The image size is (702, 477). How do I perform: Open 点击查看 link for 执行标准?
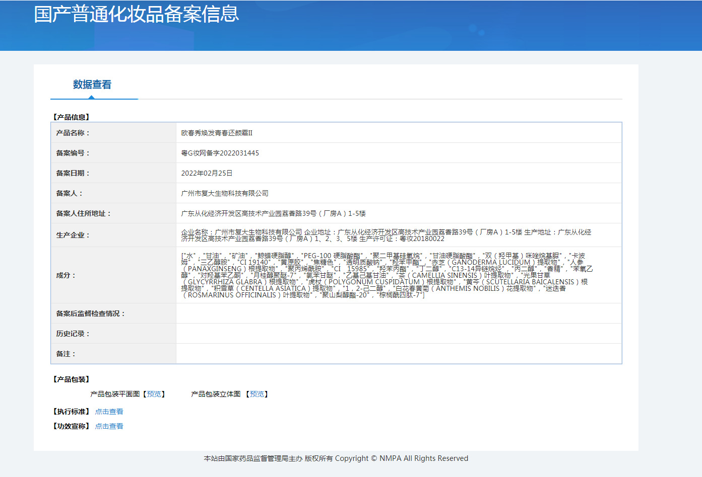click(109, 412)
